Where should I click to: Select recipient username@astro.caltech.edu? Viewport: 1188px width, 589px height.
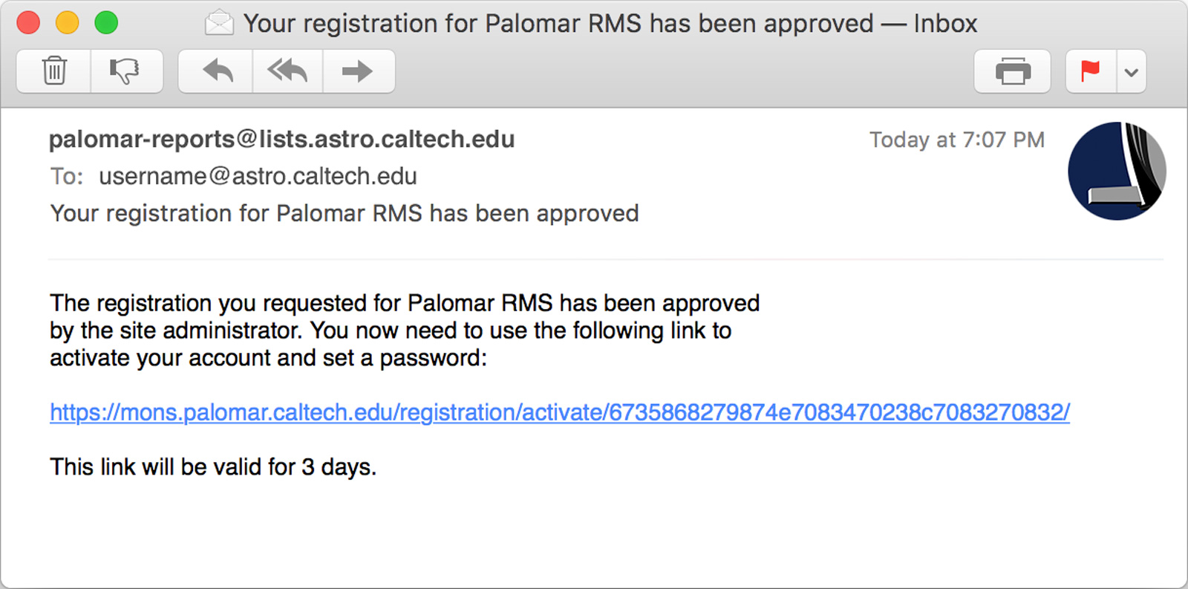[x=258, y=177]
